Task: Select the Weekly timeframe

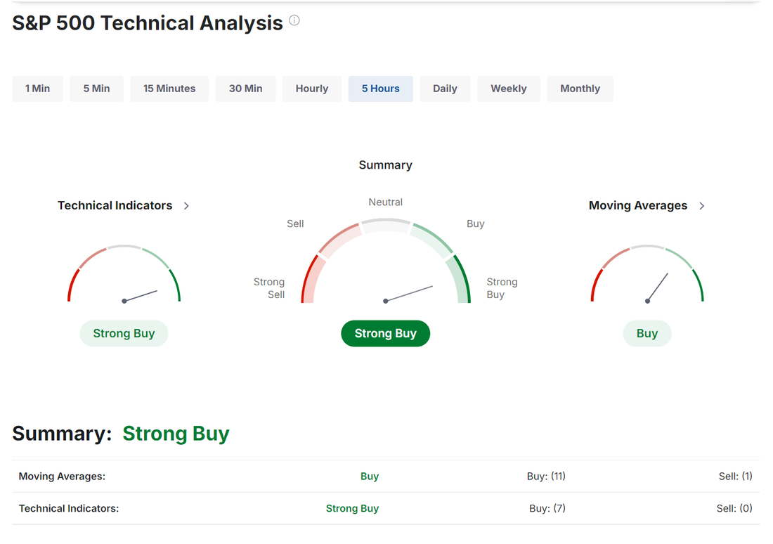Action: point(508,89)
